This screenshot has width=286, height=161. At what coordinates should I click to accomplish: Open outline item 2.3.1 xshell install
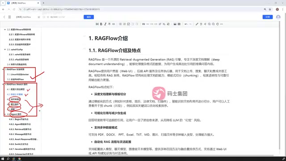pos(20,55)
